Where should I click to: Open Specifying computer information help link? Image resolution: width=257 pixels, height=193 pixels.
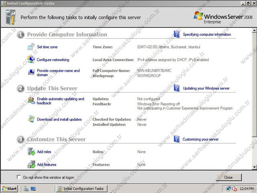tap(207, 34)
